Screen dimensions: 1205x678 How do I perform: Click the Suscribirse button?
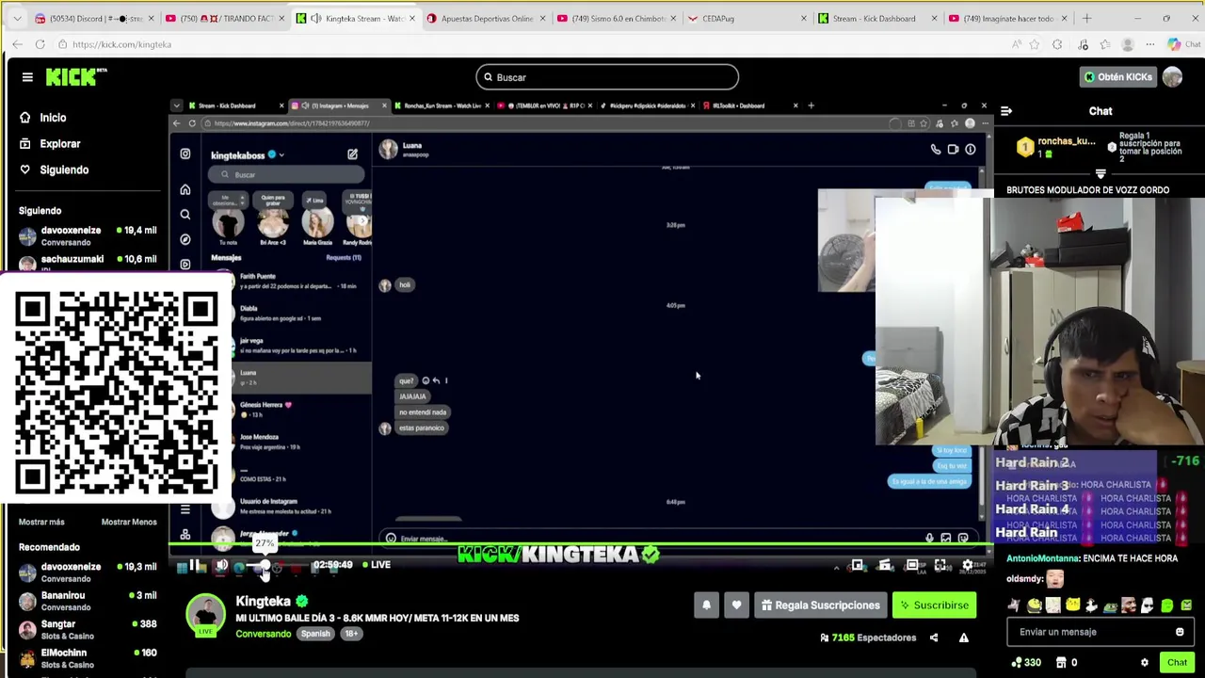tap(934, 605)
